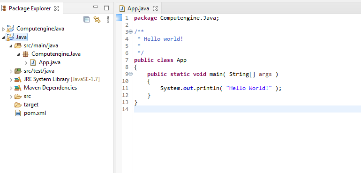Click "public class App" on line 7
Image resolution: width=361 pixels, height=173 pixels.
(x=160, y=60)
